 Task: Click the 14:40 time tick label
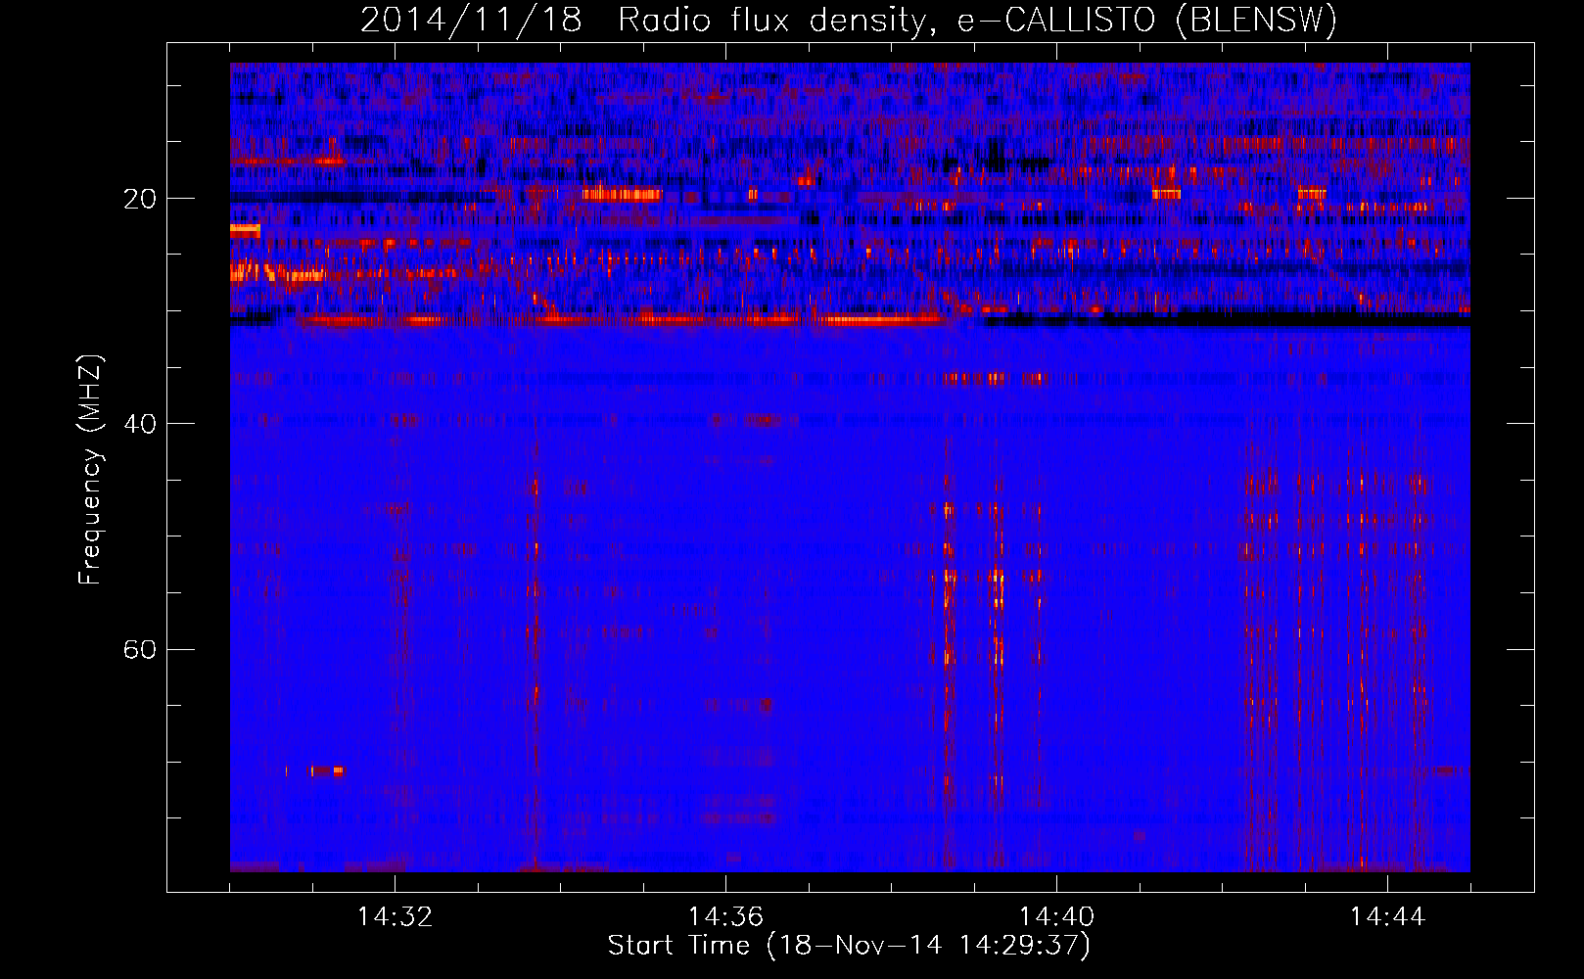click(x=1056, y=916)
